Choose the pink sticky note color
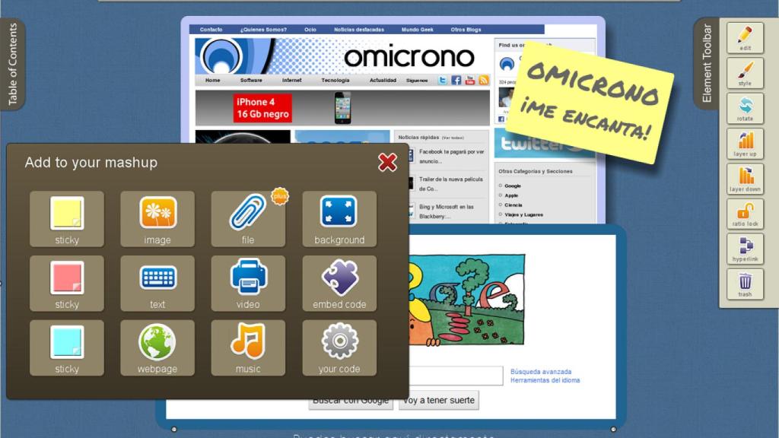779x438 pixels. click(66, 284)
